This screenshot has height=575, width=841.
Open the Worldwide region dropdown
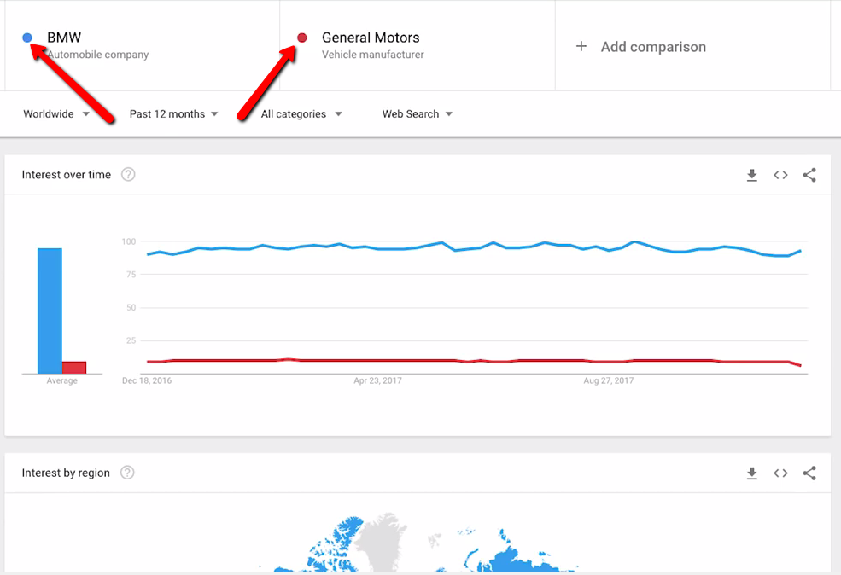click(x=56, y=114)
